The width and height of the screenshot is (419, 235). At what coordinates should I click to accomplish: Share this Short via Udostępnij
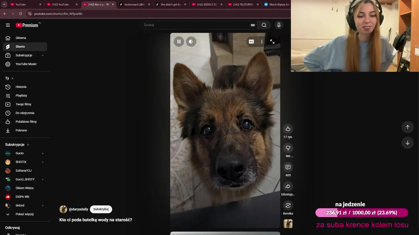(288, 186)
